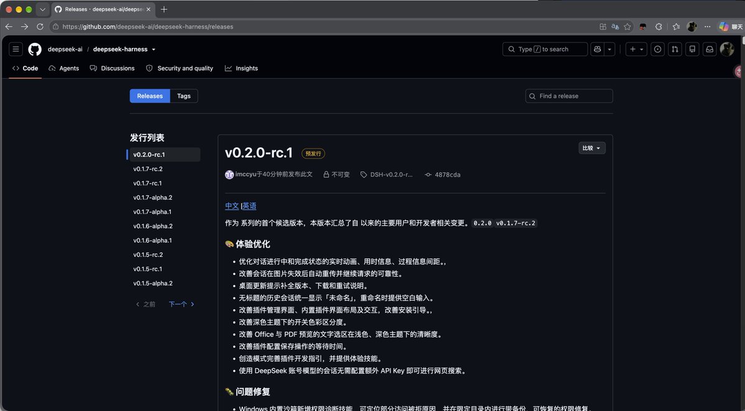Jump to the 英语 section link
Screen dimensions: 745x411
point(249,206)
